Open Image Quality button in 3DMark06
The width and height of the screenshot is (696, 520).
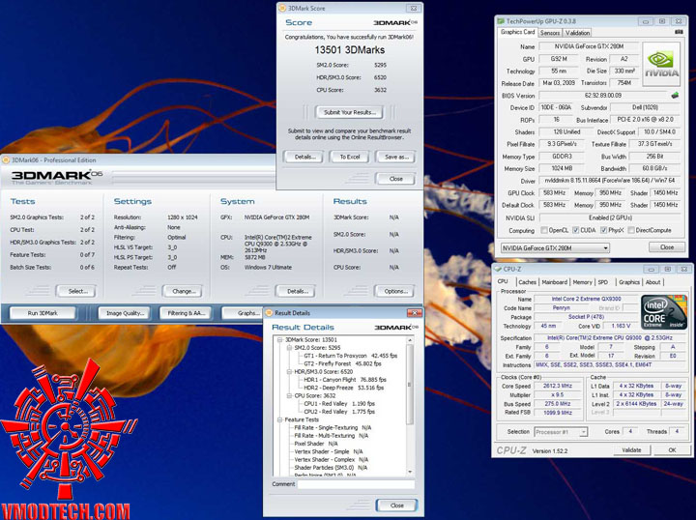coord(125,313)
